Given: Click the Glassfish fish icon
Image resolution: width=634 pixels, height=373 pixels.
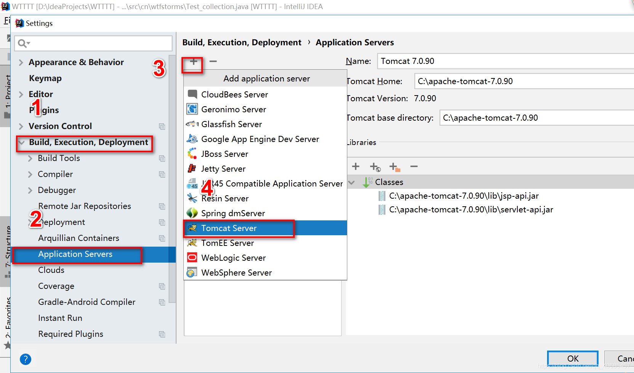Looking at the screenshot, I should pos(192,124).
